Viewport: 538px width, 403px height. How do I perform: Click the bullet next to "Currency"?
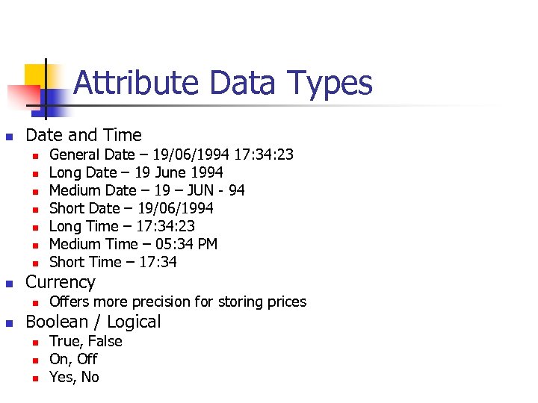click(x=10, y=284)
